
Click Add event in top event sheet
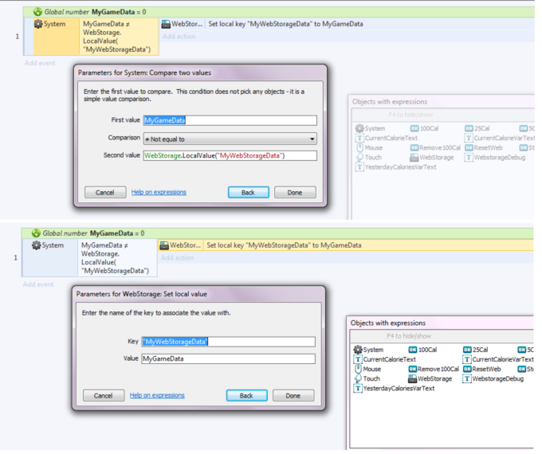[40, 63]
